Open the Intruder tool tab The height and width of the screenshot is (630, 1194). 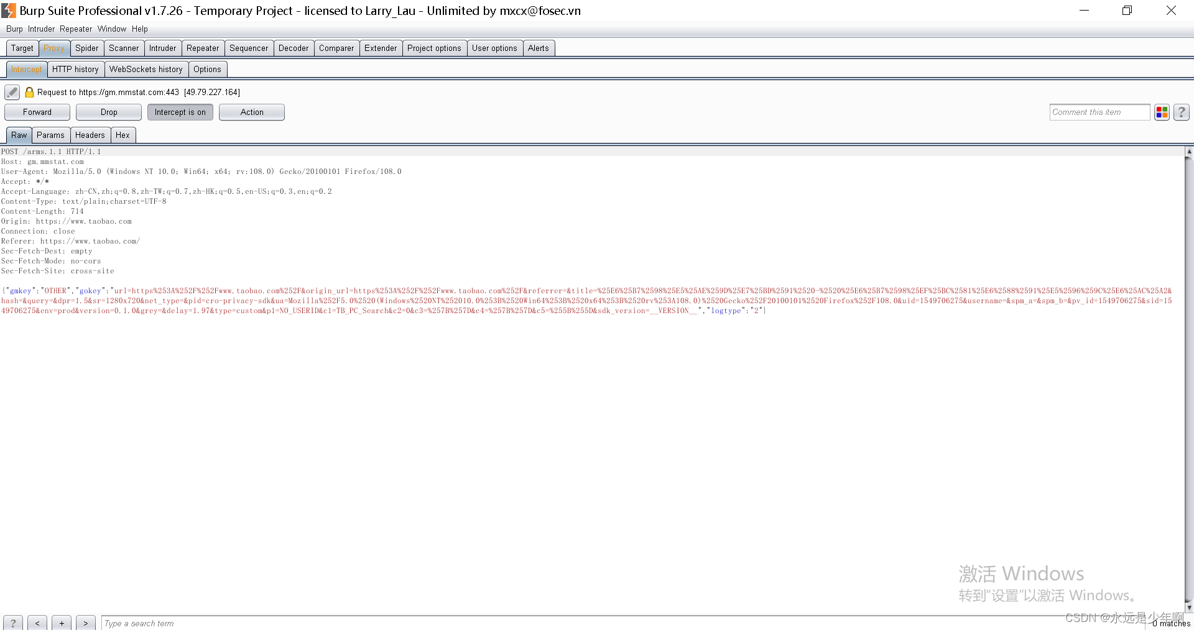[163, 48]
